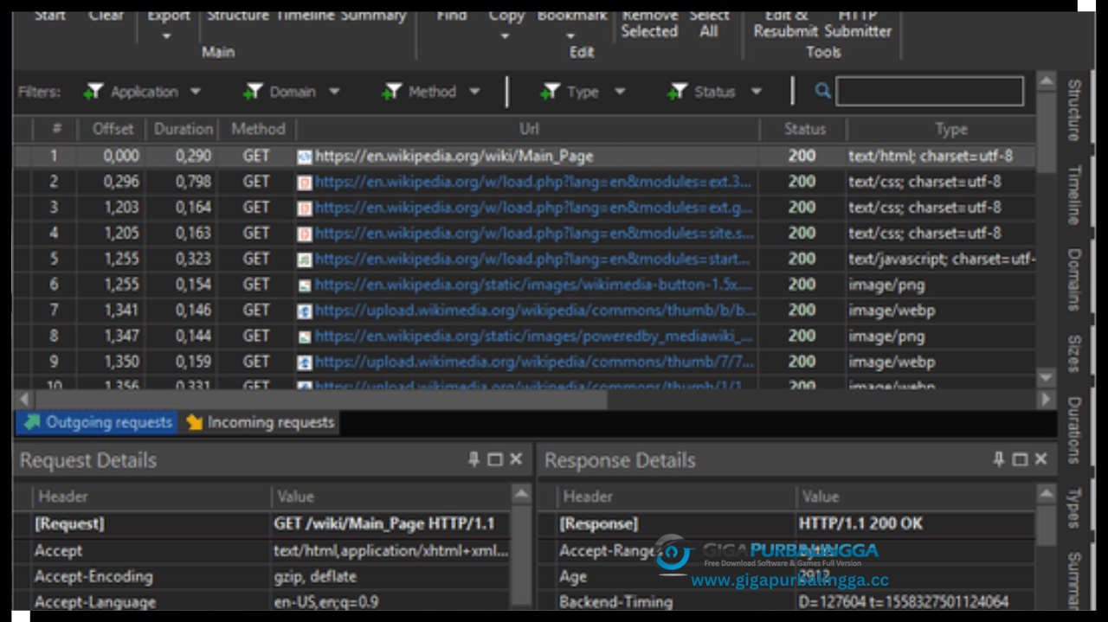Click the 'GET /wiki/Main_Page HTTP/1.1' value

point(384,523)
